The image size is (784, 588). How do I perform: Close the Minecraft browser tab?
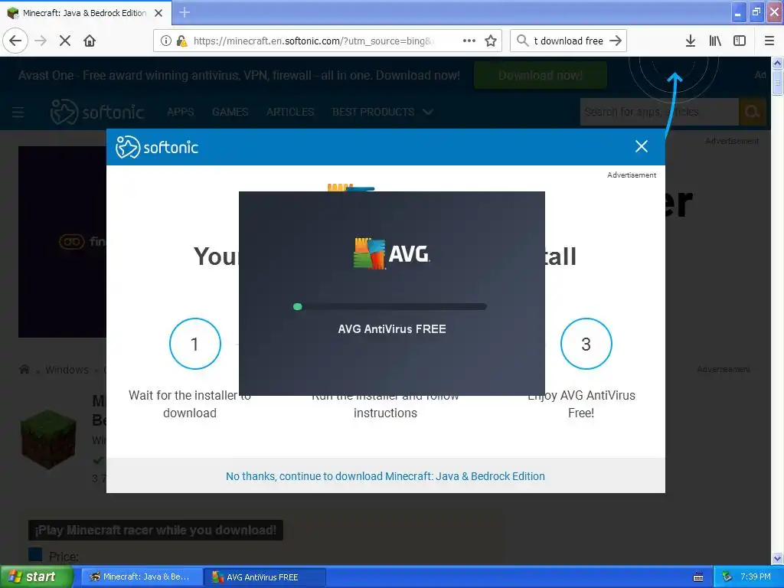coord(158,13)
